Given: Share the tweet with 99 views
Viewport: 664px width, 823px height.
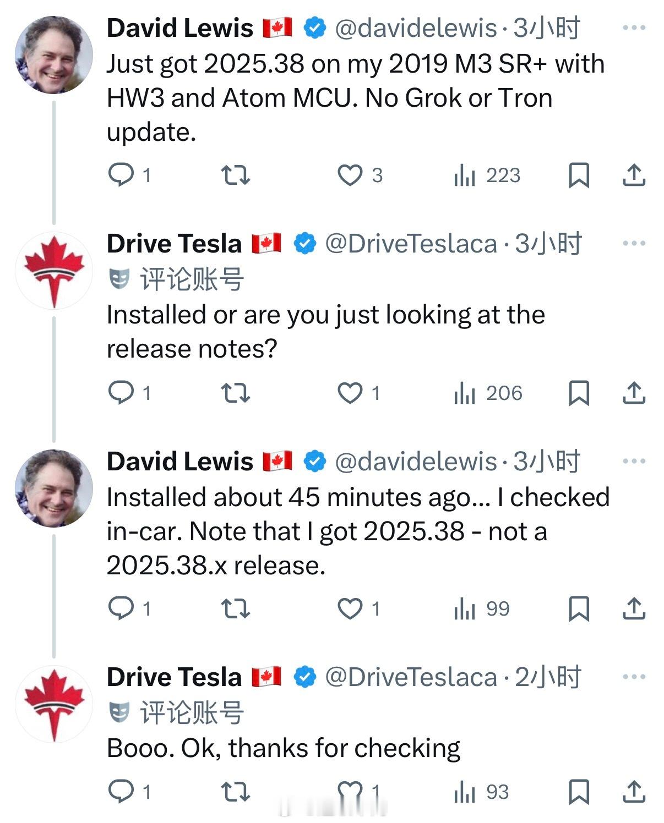Looking at the screenshot, I should (634, 608).
